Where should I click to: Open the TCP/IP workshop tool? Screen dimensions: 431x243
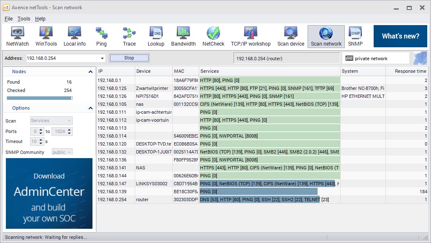[x=251, y=36]
